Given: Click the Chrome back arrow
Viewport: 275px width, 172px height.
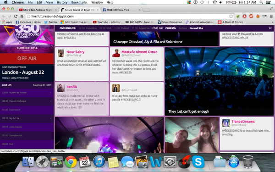Looking at the screenshot, I should click(4, 17).
